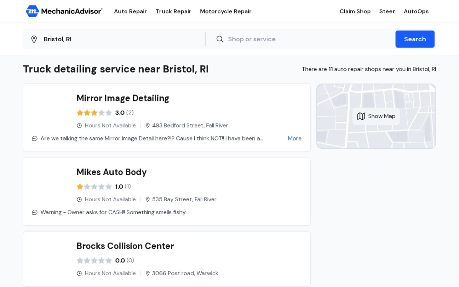
Task: Click the map icon beside Show Map
Action: pyautogui.click(x=361, y=116)
